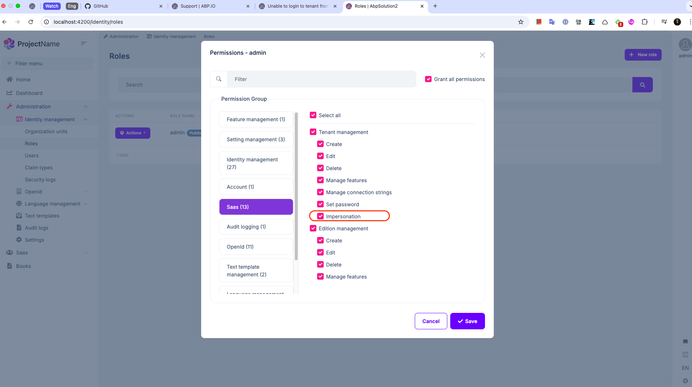Save the permission changes
The height and width of the screenshot is (387, 692).
(x=467, y=321)
